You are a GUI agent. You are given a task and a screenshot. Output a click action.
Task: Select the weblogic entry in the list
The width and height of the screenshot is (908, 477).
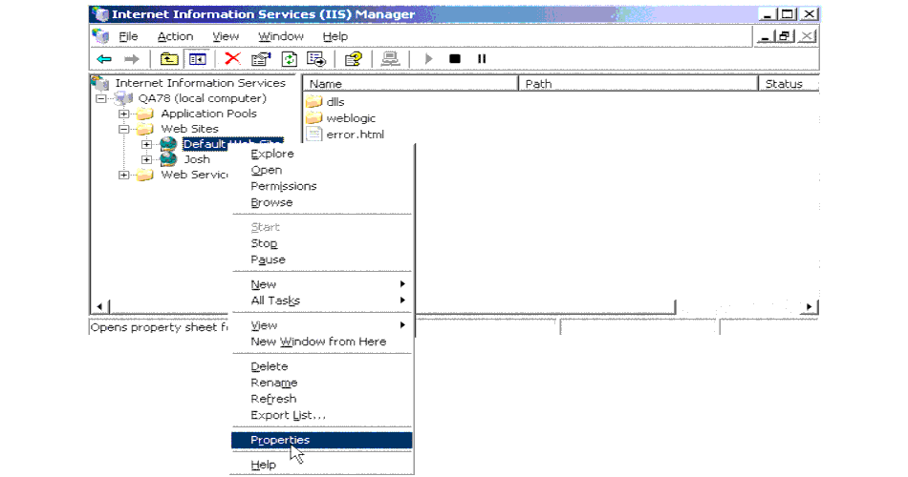[351, 118]
